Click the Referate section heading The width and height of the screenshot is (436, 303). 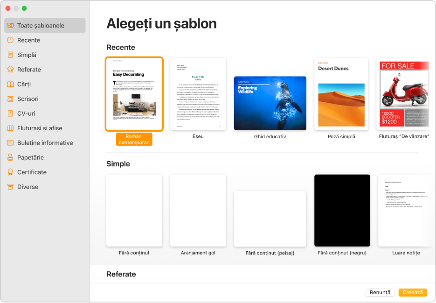[x=121, y=274]
